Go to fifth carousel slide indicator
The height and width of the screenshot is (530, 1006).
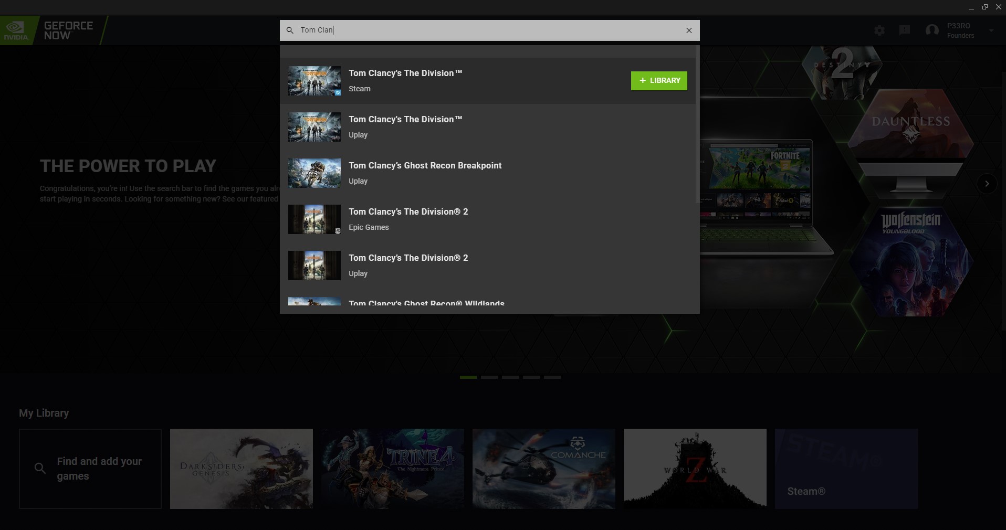552,377
